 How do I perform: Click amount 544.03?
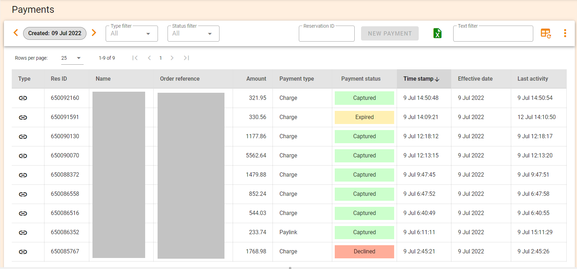258,213
